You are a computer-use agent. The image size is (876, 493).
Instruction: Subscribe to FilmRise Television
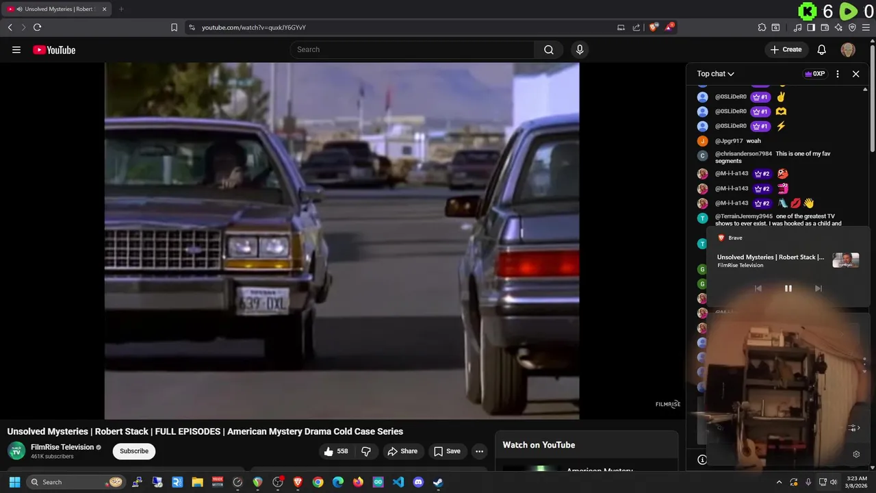pyautogui.click(x=134, y=451)
